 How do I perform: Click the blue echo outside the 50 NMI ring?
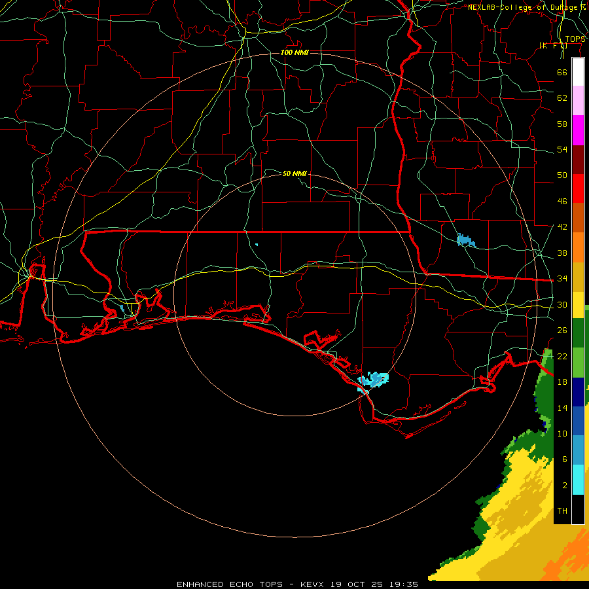click(x=465, y=240)
